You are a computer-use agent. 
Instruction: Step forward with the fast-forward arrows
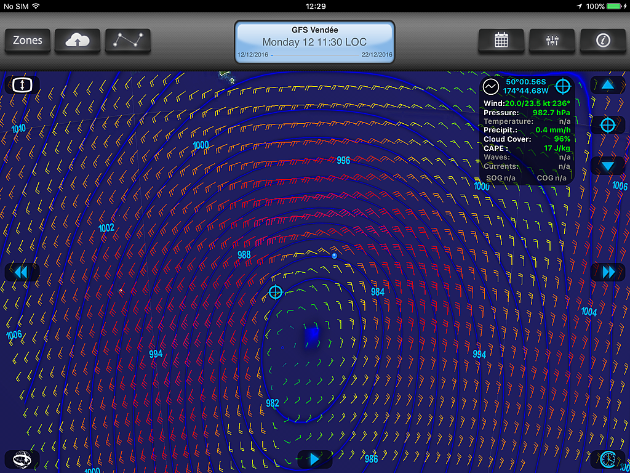(608, 272)
